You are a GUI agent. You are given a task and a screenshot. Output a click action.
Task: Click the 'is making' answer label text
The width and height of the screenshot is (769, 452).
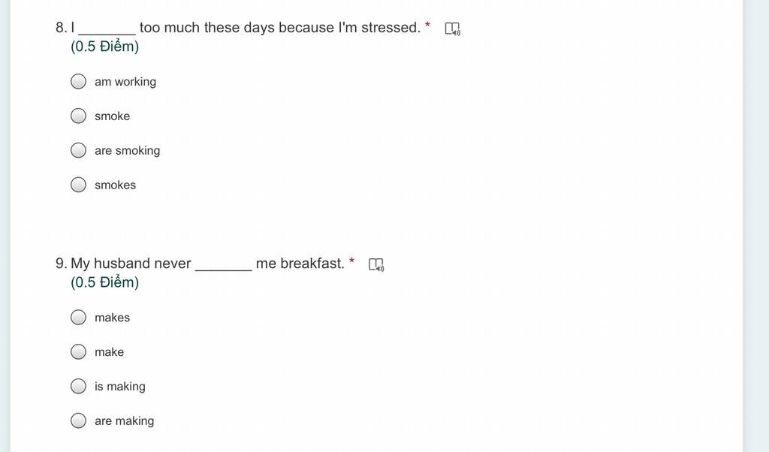[120, 387]
